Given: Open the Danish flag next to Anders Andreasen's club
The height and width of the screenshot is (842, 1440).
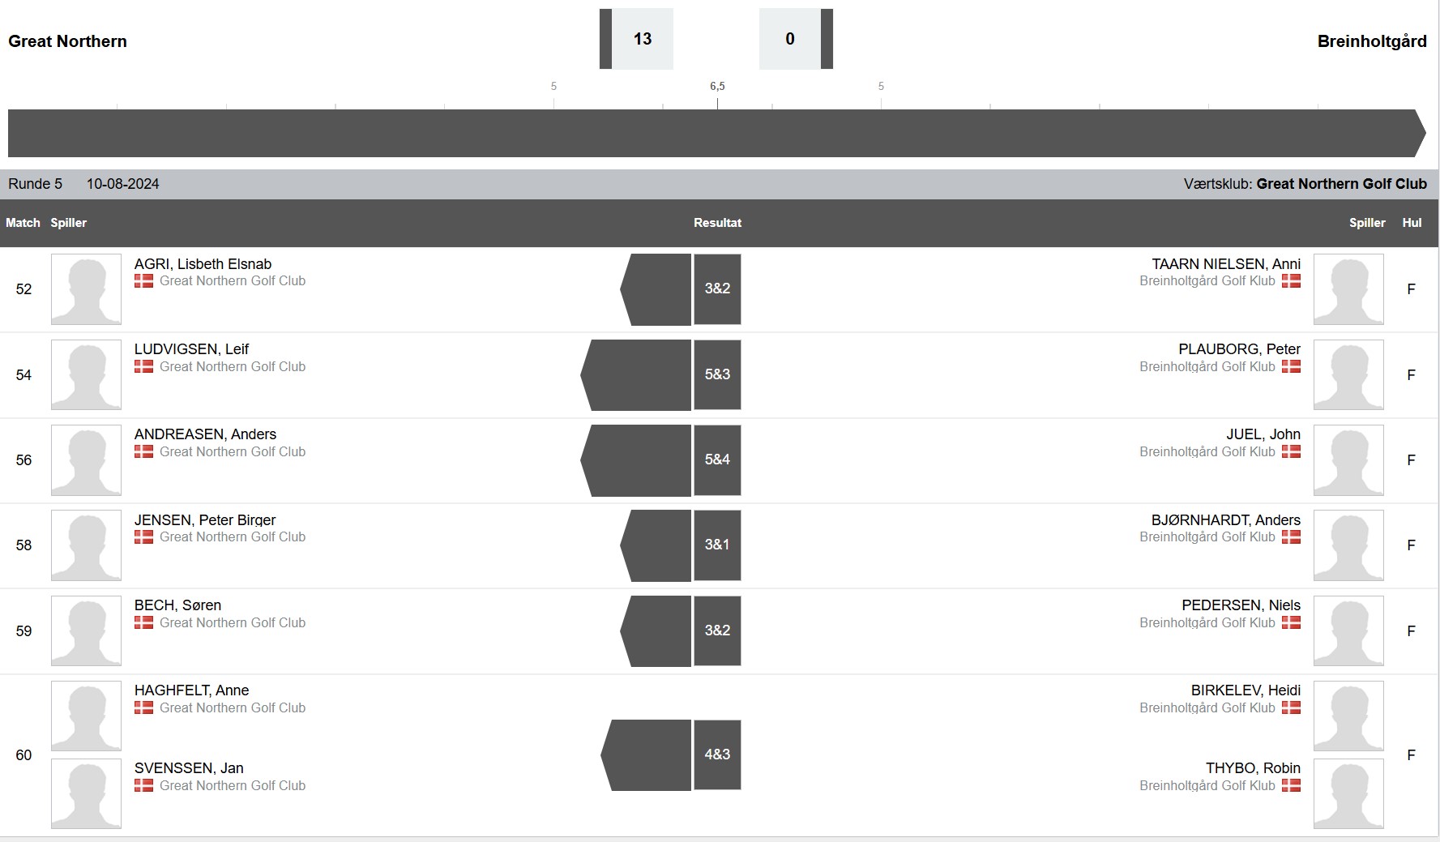Looking at the screenshot, I should [143, 451].
